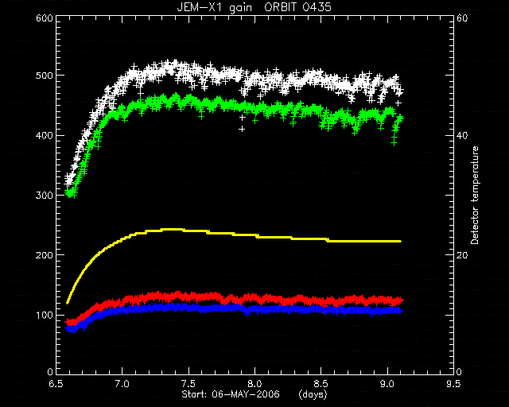Click the 6.5 tick label on x-axis

pos(56,384)
